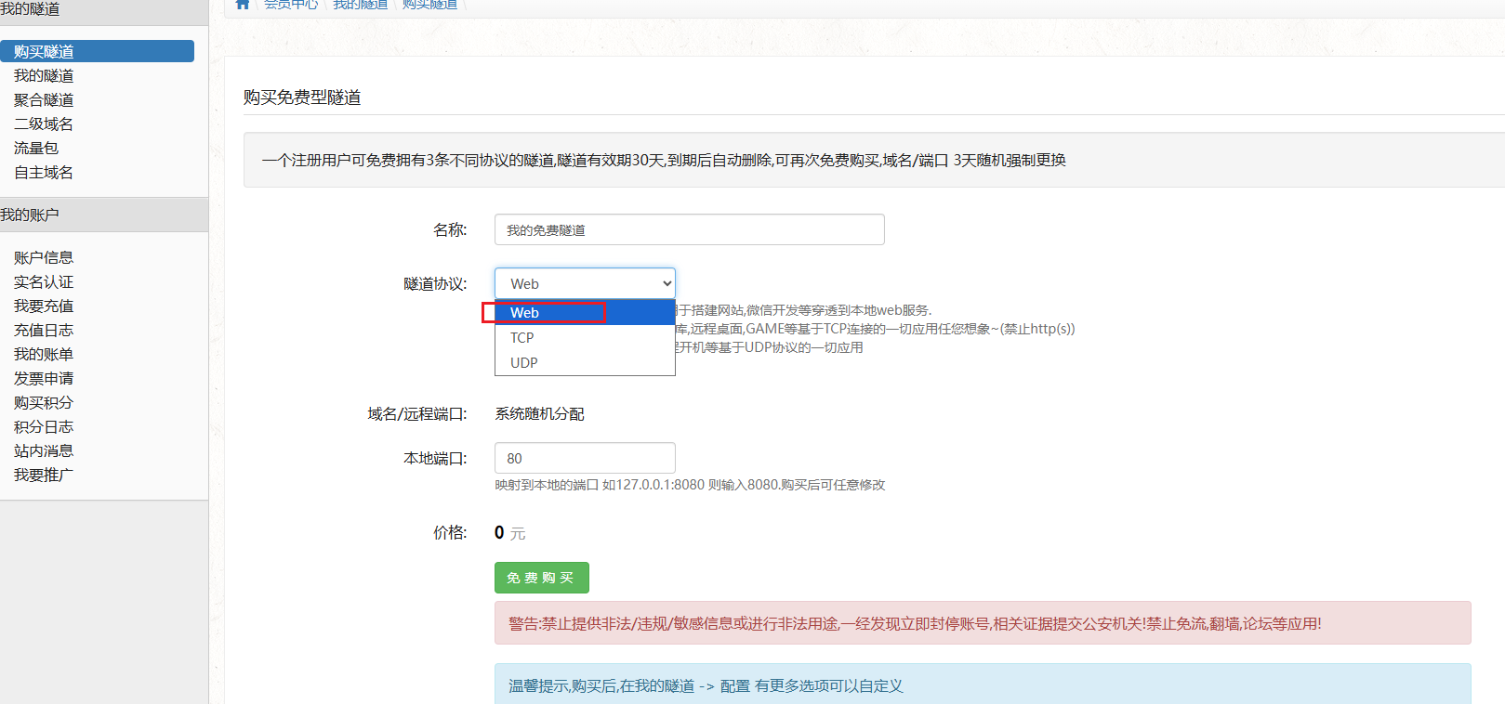View 积分日志 sidebar link
Image resolution: width=1505 pixels, height=704 pixels.
click(44, 426)
